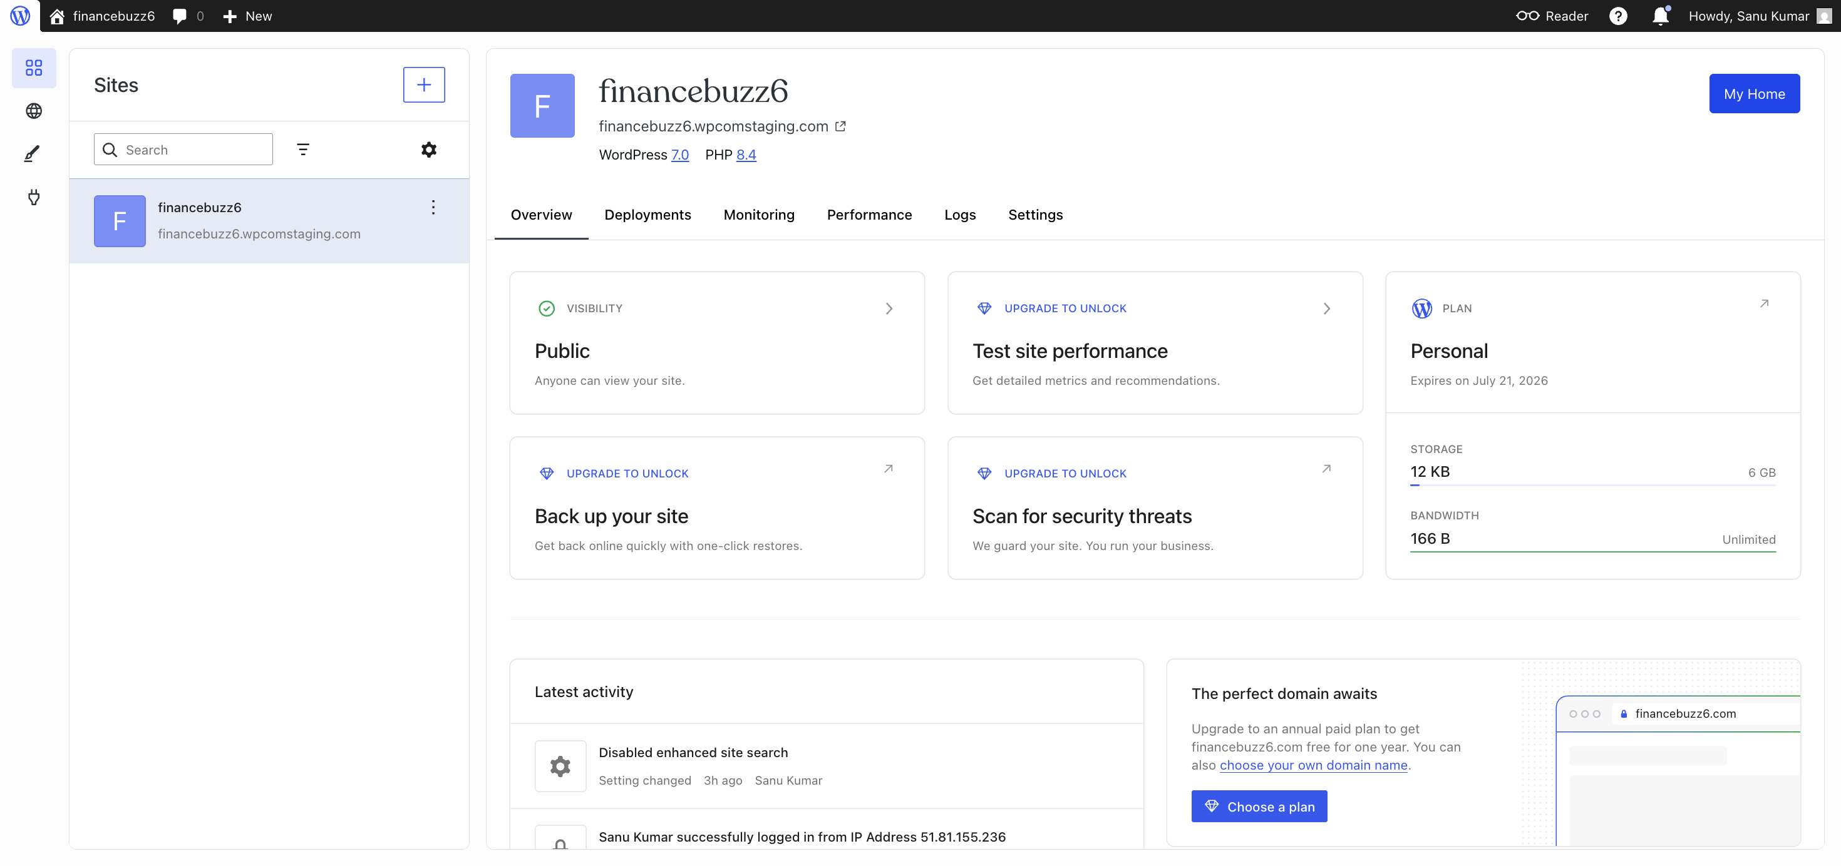Screen dimensions: 1841x866
Task: Open the help question mark icon
Action: click(x=1618, y=16)
